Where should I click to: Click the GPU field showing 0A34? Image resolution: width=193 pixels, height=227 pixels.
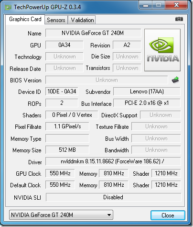(64, 45)
